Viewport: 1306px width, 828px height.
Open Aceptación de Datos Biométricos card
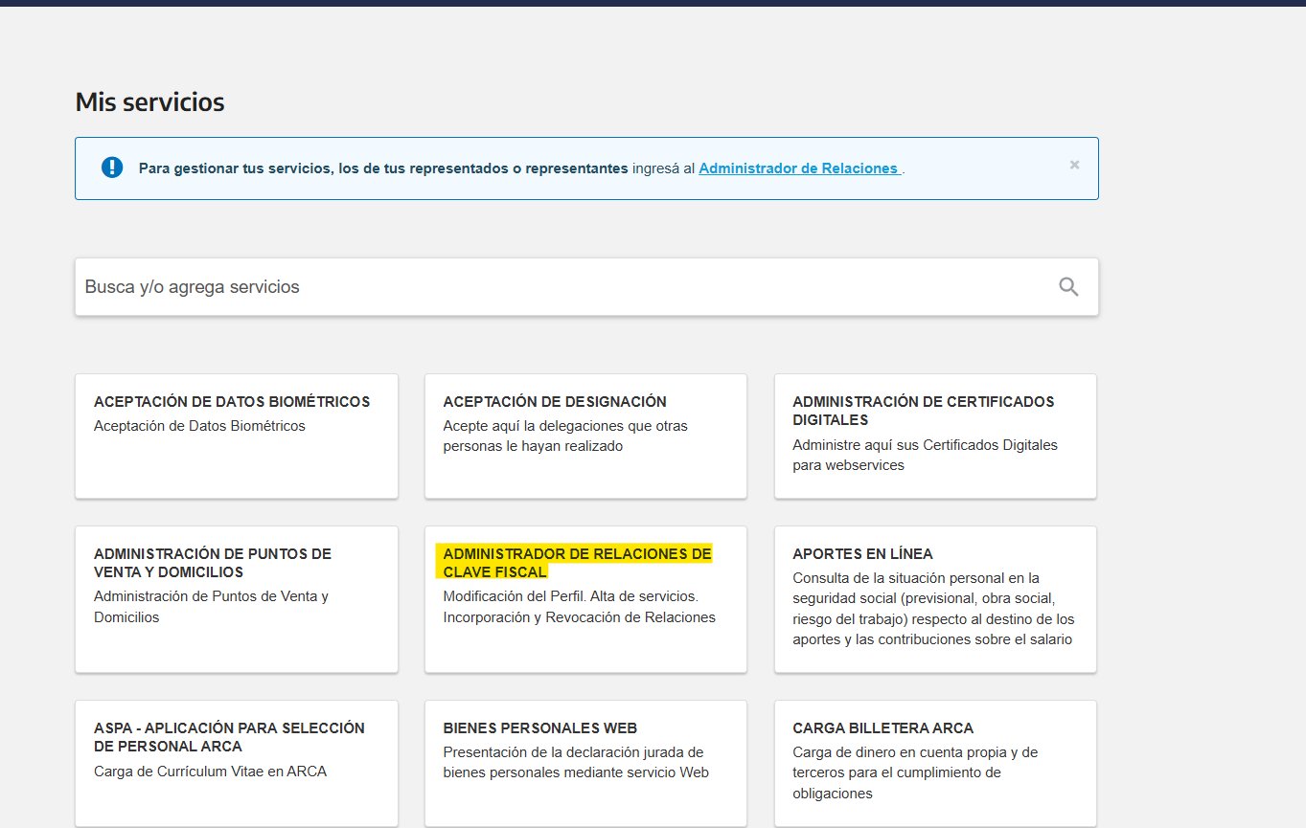click(x=237, y=436)
